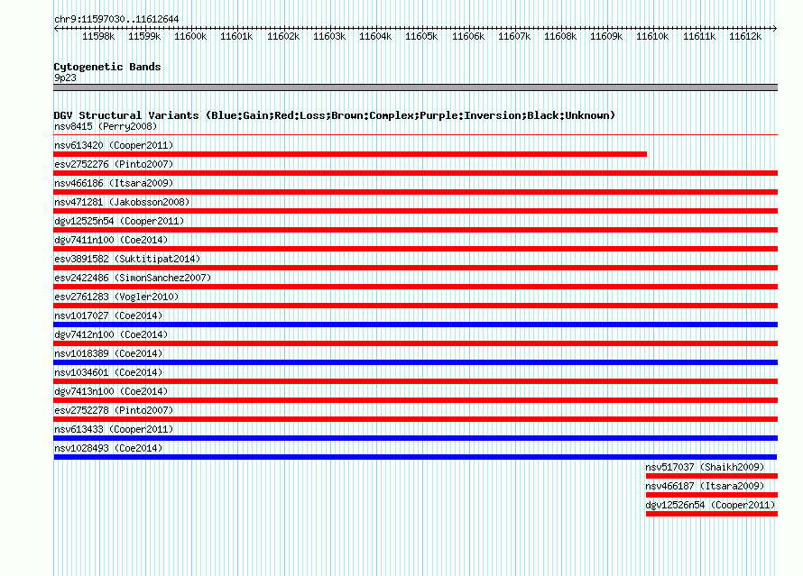Screen dimensions: 803x576
Task: Select the nsv613420 (Cooper2011) red loss bar
Action: point(350,154)
